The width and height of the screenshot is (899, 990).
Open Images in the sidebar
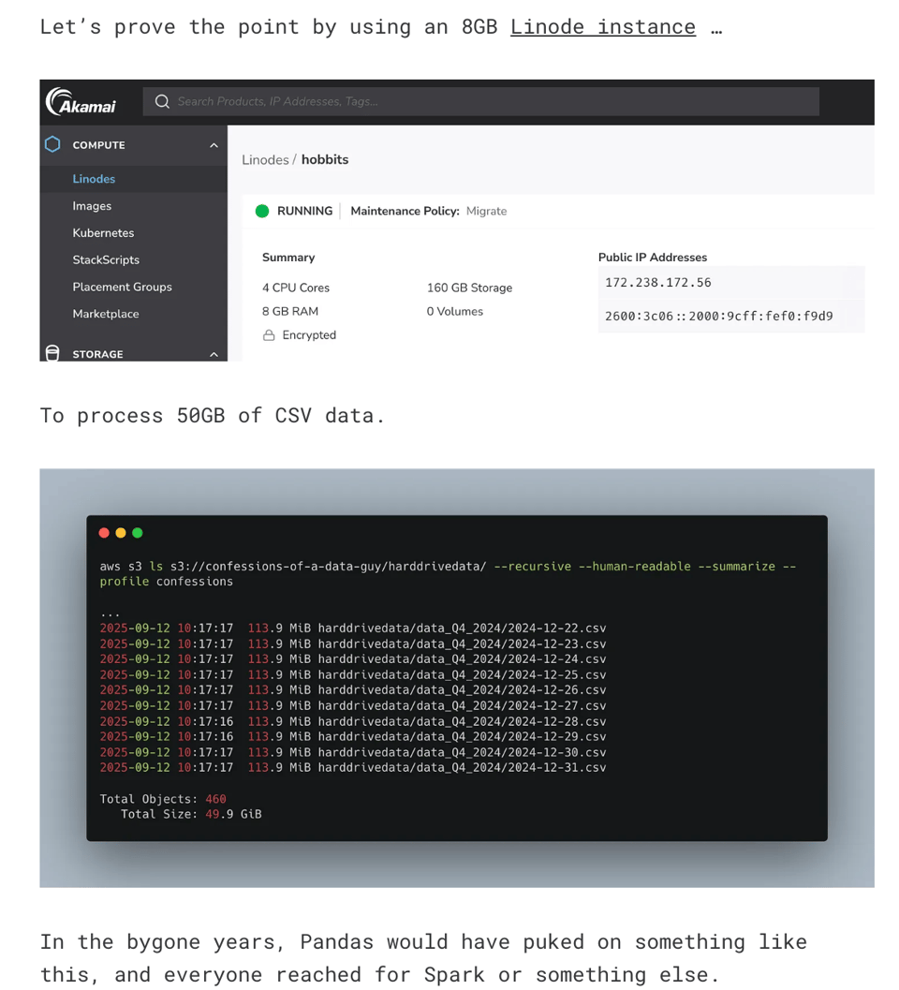coord(92,206)
